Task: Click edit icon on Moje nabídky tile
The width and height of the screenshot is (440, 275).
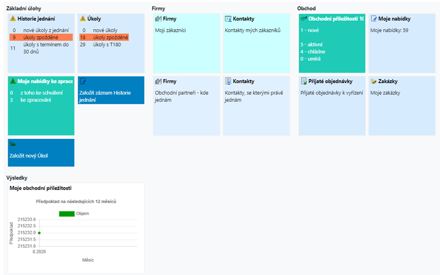Action: [x=374, y=19]
